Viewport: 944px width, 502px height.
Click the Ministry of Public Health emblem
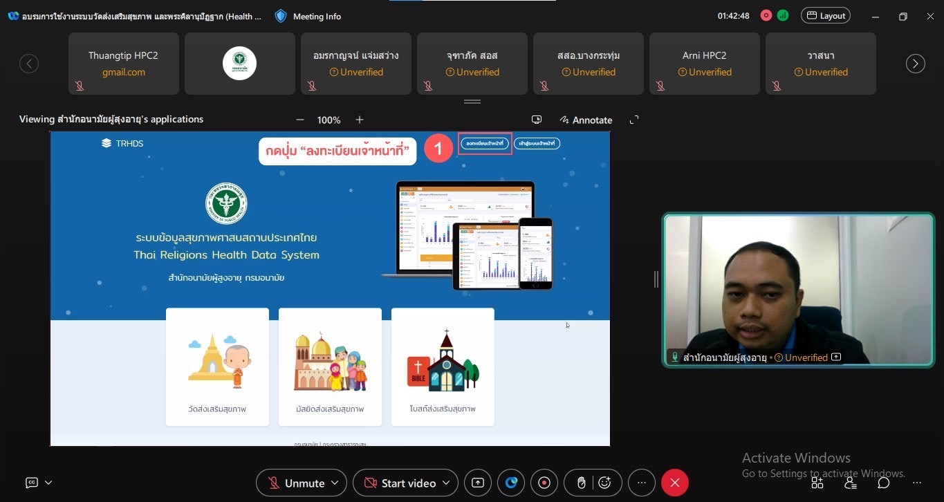(226, 203)
